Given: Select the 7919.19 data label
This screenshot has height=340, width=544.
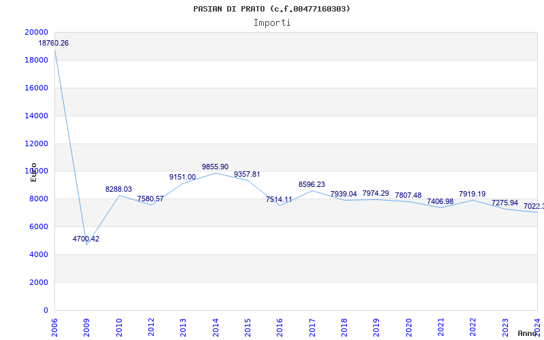Looking at the screenshot, I should coord(472,194).
